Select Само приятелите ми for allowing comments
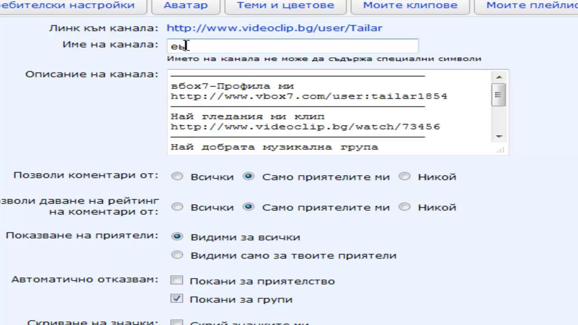The height and width of the screenshot is (325, 578). pos(248,176)
